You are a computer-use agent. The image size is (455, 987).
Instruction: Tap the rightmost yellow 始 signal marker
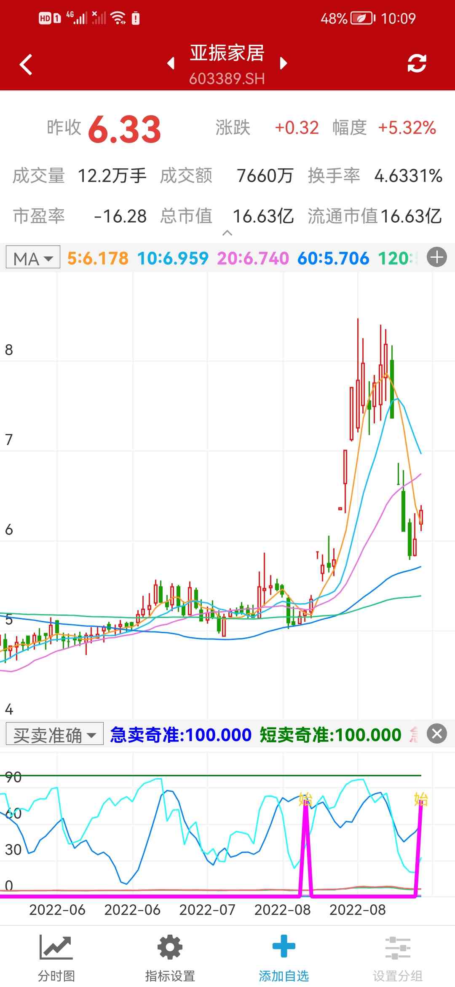click(x=420, y=799)
